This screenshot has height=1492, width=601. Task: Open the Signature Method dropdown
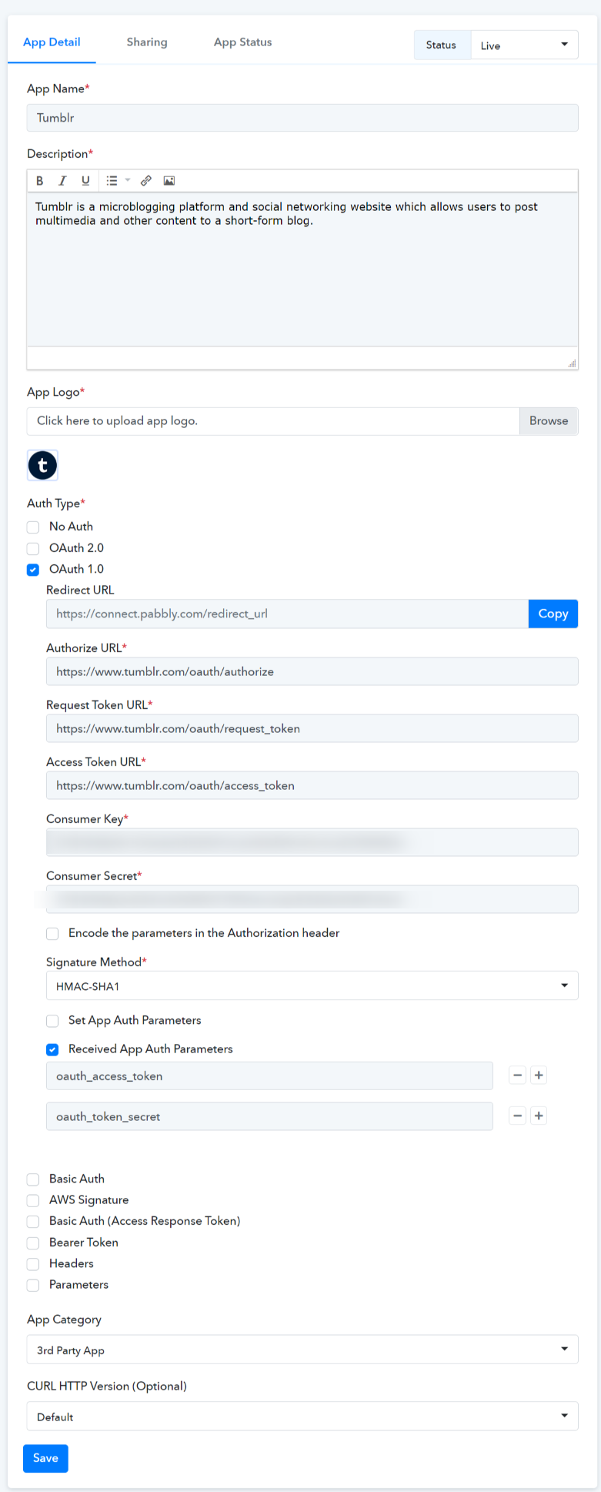point(312,986)
